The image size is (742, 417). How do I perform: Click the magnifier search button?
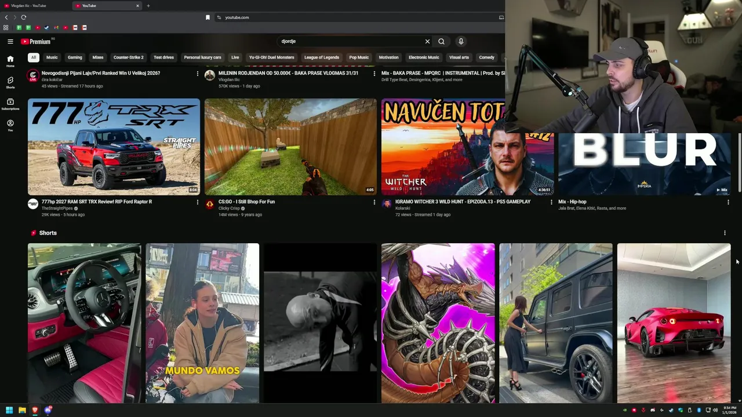pyautogui.click(x=441, y=41)
